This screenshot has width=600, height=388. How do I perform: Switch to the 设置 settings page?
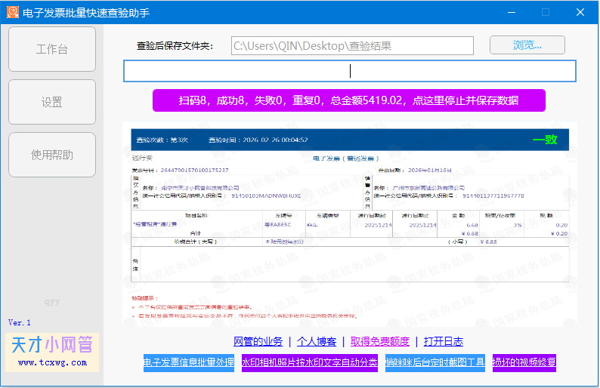(52, 103)
